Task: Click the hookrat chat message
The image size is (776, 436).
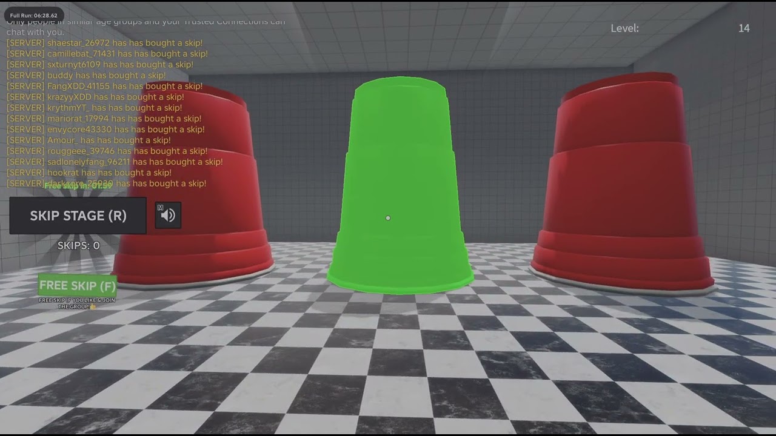Action: (x=89, y=173)
